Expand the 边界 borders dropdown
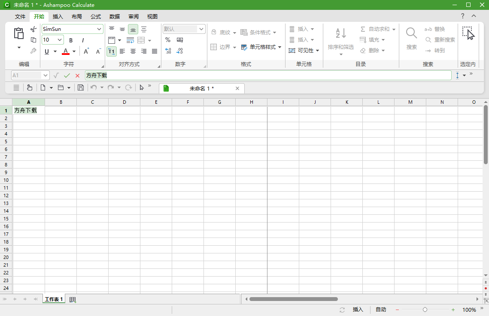Viewport: 489px width, 316px height. click(x=234, y=47)
